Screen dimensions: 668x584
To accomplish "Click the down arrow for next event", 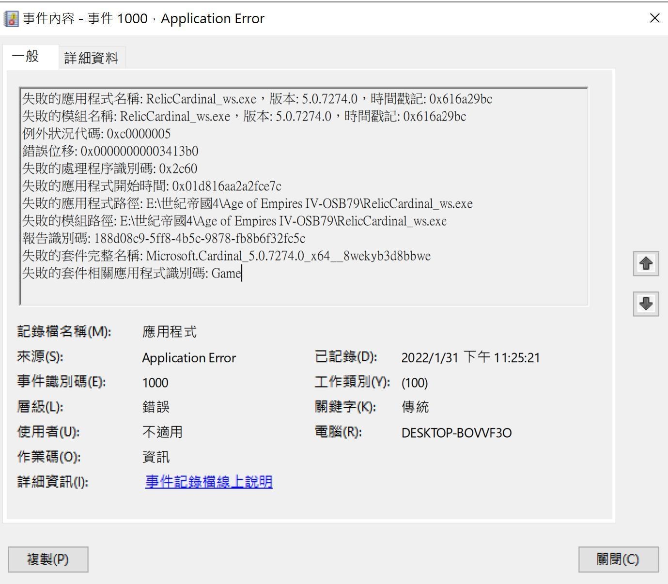I will [x=646, y=304].
